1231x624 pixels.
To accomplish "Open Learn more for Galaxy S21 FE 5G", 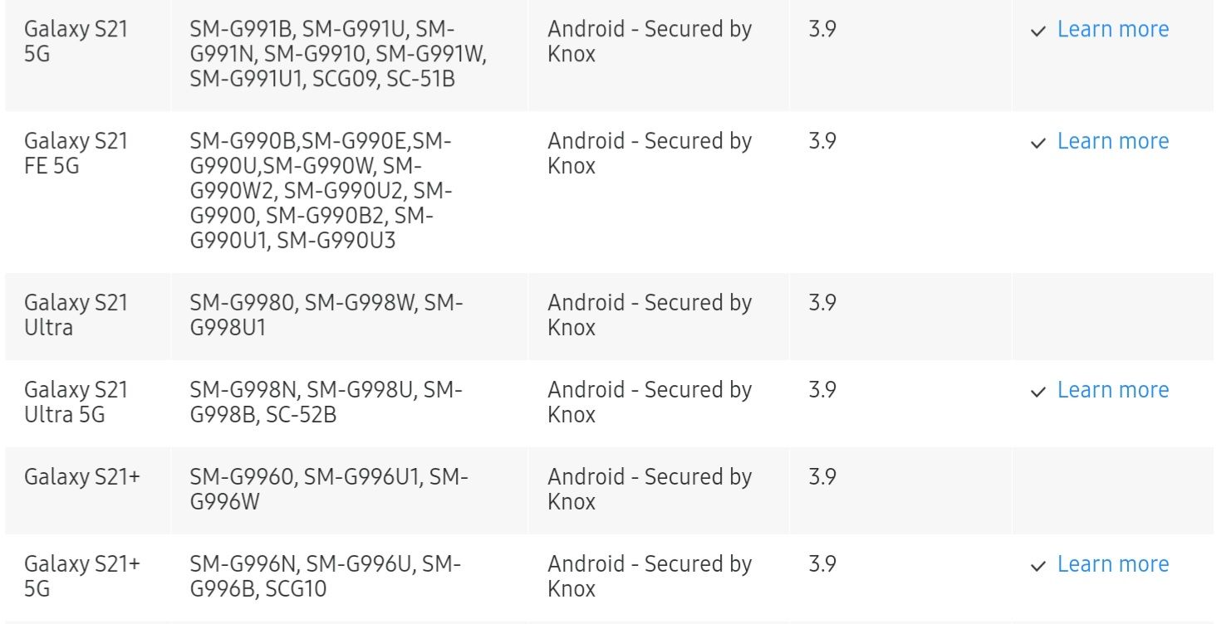I will 1112,142.
